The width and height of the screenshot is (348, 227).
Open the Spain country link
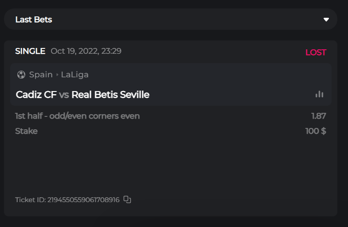(41, 75)
